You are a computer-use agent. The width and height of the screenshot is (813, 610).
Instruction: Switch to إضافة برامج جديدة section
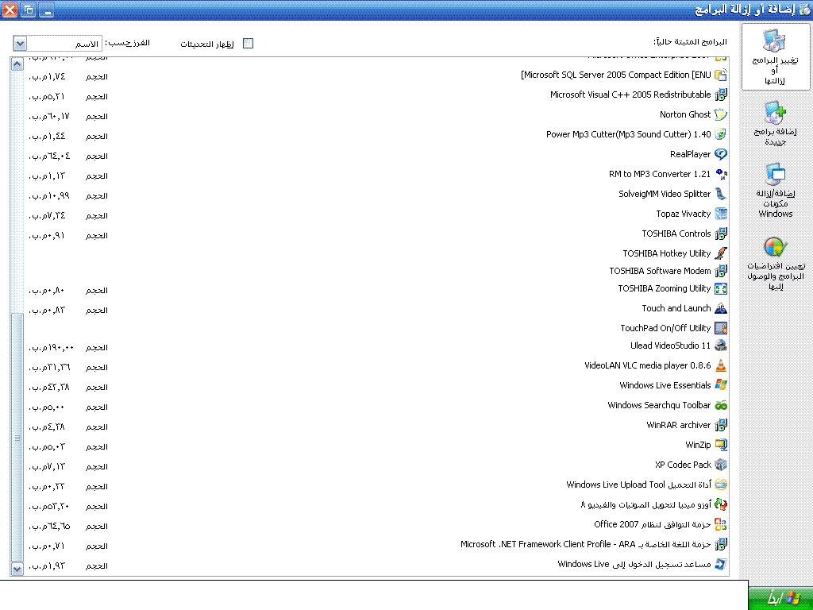pyautogui.click(x=775, y=123)
